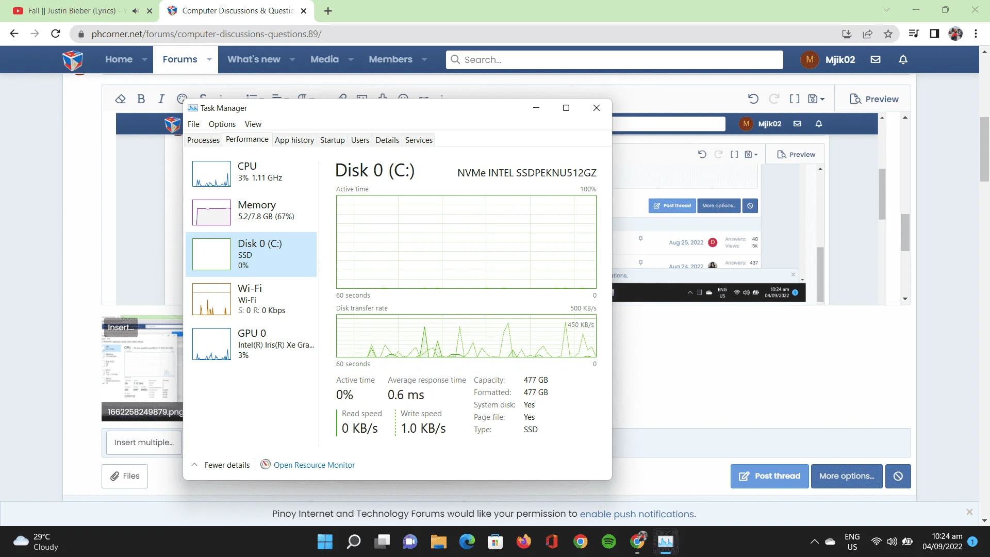This screenshot has height=557, width=990.
Task: Expand the Forums menu arrow
Action: coord(209,59)
